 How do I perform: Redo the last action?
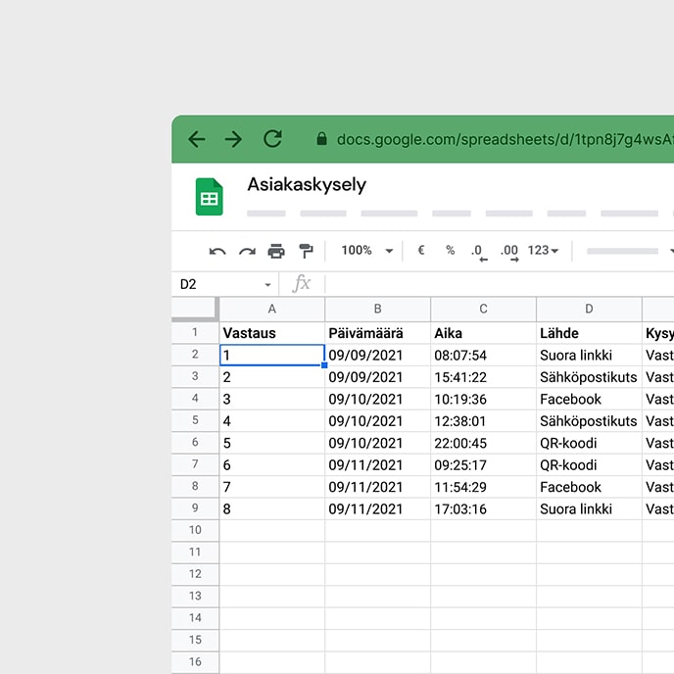click(x=247, y=251)
